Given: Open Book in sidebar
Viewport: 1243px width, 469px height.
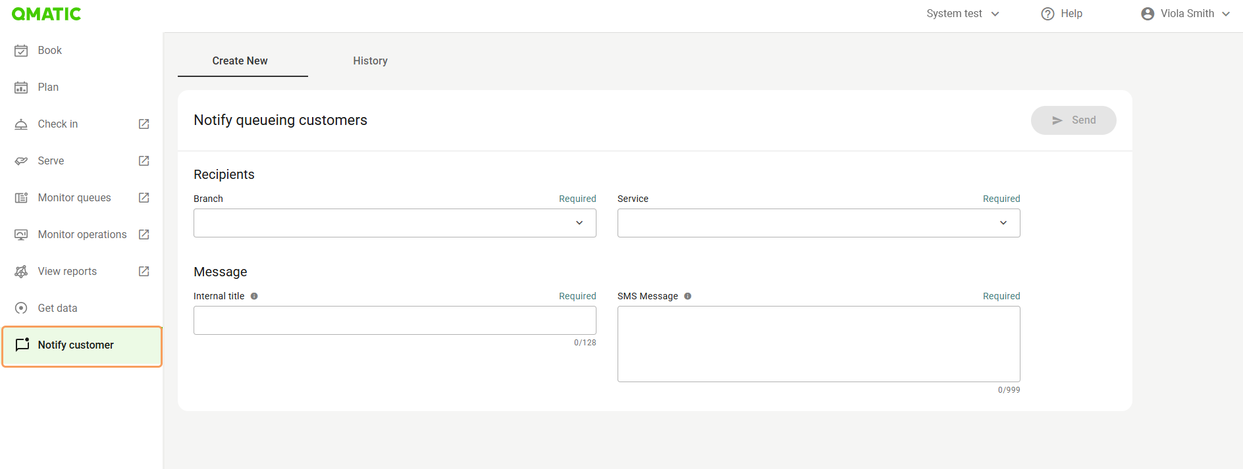Looking at the screenshot, I should point(82,51).
